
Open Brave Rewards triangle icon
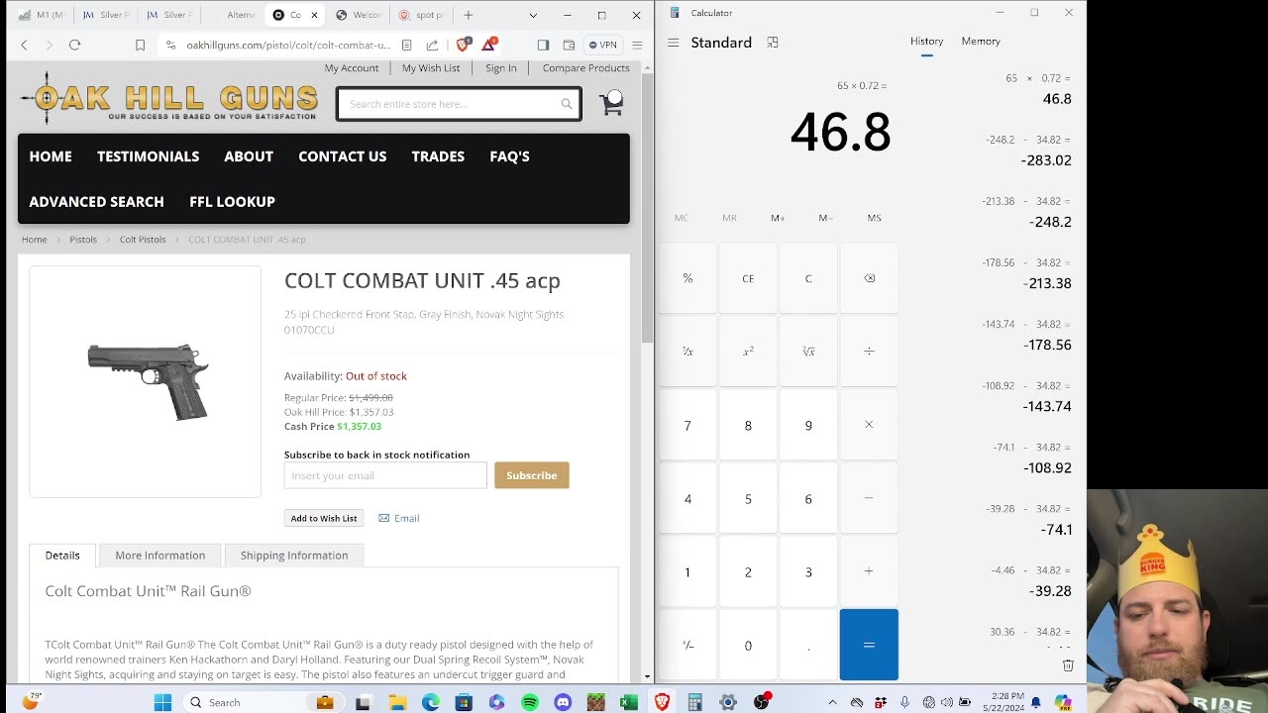tap(489, 45)
